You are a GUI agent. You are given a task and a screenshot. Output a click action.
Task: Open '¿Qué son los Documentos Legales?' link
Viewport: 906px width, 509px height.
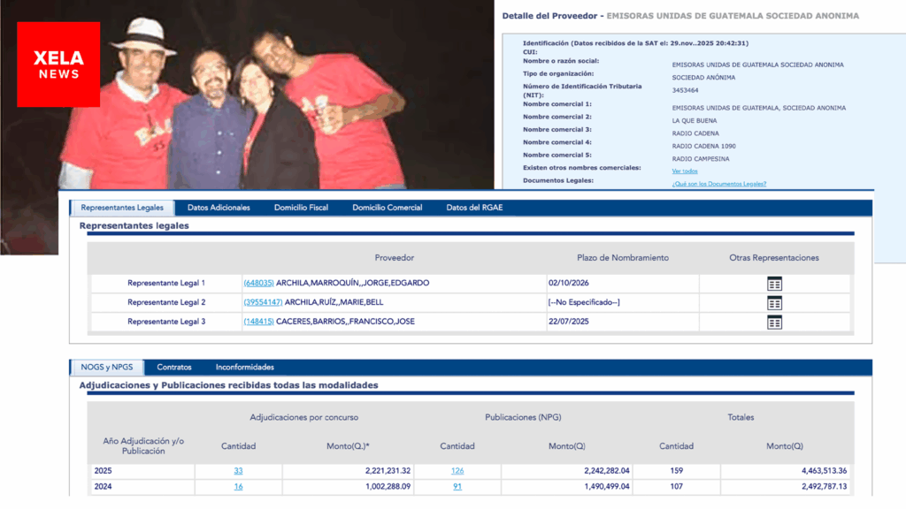point(718,184)
